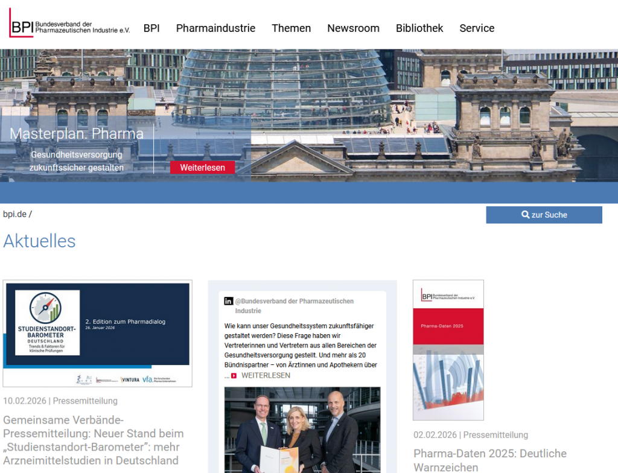Visit the @Bundesverband der Pharmazeutischen Industrie profile link

click(294, 305)
